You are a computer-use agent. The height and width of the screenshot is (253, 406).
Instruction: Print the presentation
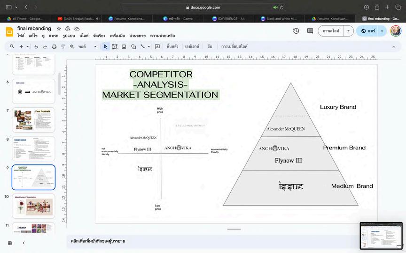point(54,47)
